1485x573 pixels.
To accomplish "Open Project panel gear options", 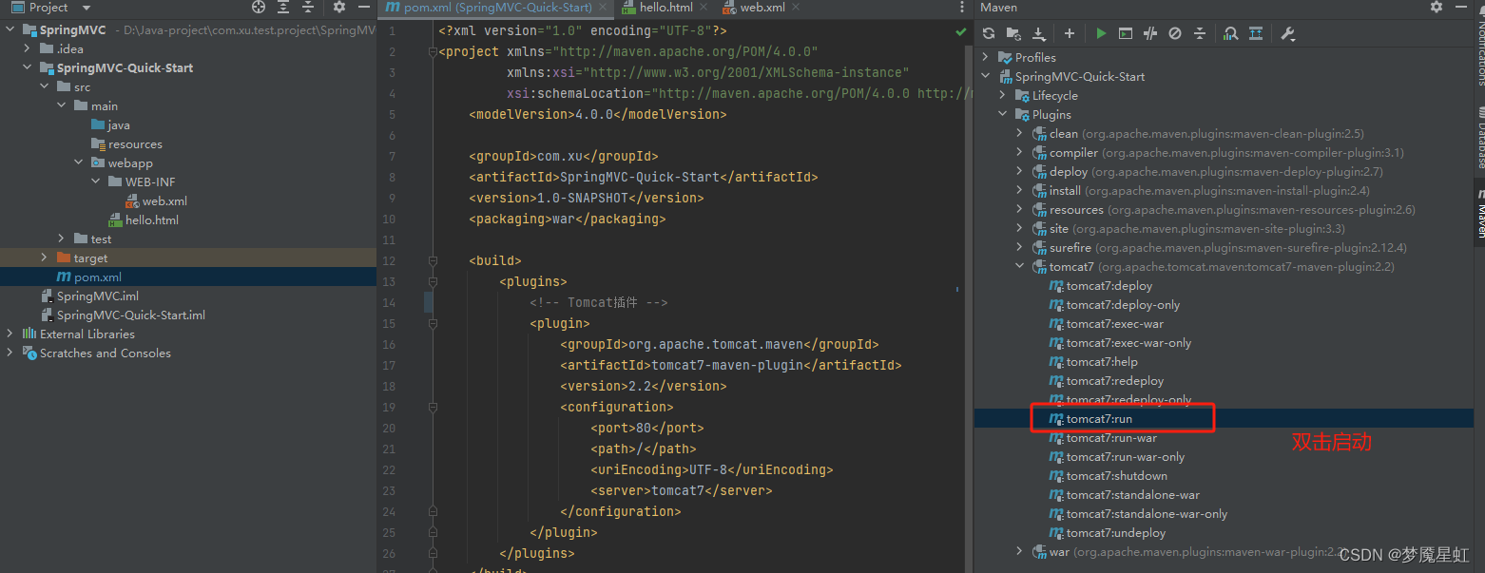I will (339, 7).
